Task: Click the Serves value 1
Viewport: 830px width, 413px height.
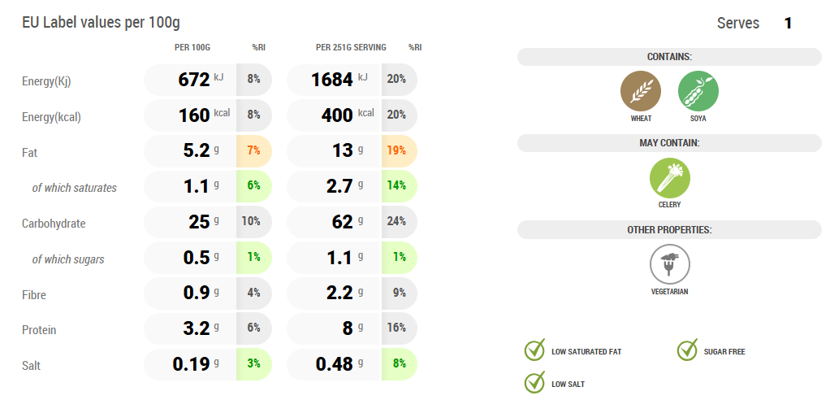Action: point(788,24)
